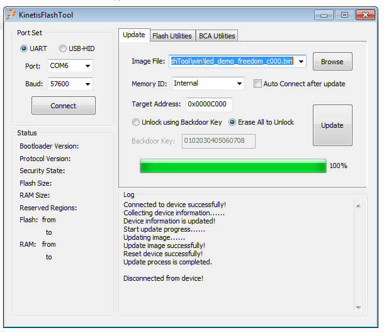This screenshot has height=333, width=384.
Task: Click the Flash Size status label
Action: click(35, 183)
